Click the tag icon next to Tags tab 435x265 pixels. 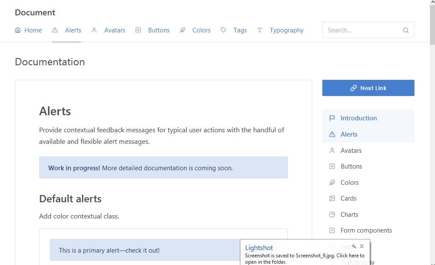[x=223, y=30]
